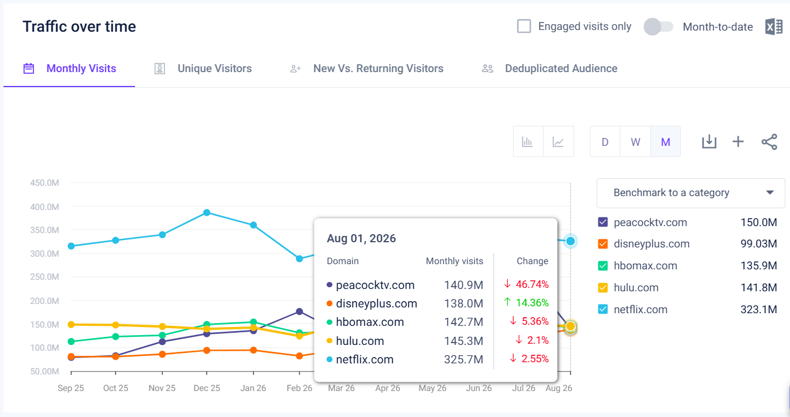Click peacocktv.com Feb 26 data point
Viewport: 790px width, 417px height.
tap(299, 311)
